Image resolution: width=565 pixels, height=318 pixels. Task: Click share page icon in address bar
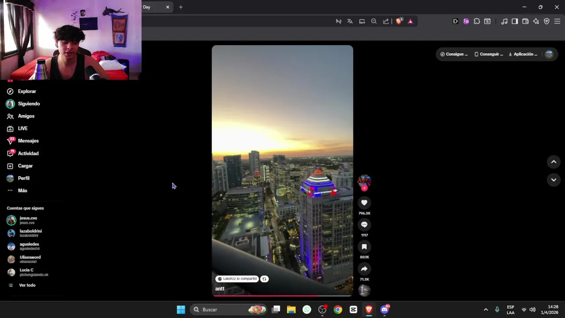(386, 21)
